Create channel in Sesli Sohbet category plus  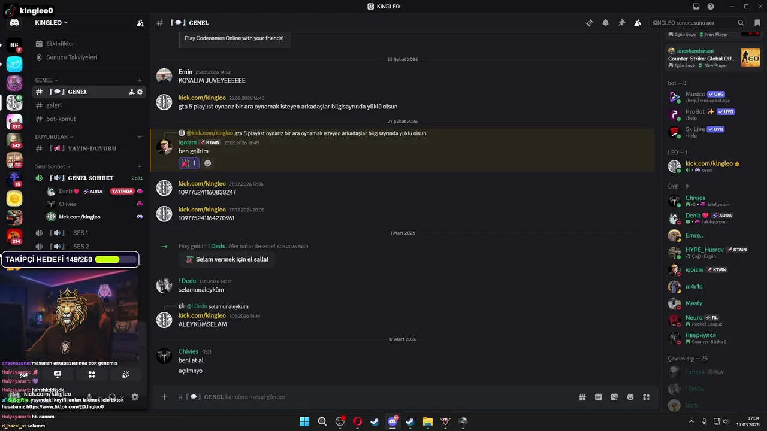click(x=140, y=166)
